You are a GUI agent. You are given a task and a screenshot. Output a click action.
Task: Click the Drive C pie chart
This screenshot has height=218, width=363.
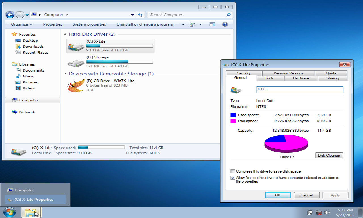point(286,144)
